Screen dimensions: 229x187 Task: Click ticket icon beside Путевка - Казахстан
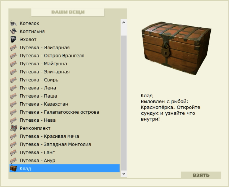click(x=13, y=104)
